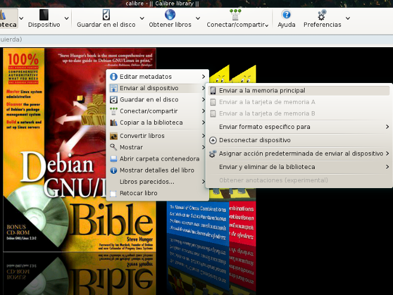Image resolution: width=393 pixels, height=295 pixels.
Task: Click the Preferencias gears icon
Action: tap(322, 15)
